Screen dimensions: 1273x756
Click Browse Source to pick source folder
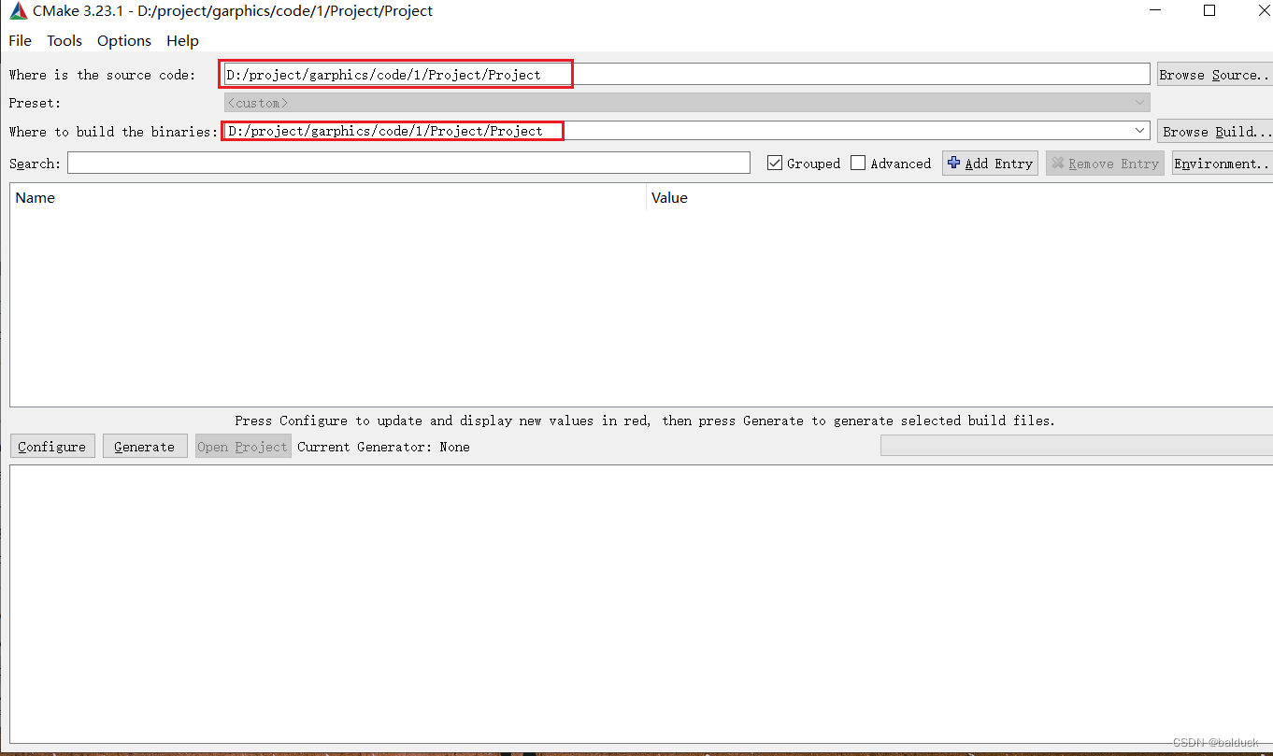1215,74
